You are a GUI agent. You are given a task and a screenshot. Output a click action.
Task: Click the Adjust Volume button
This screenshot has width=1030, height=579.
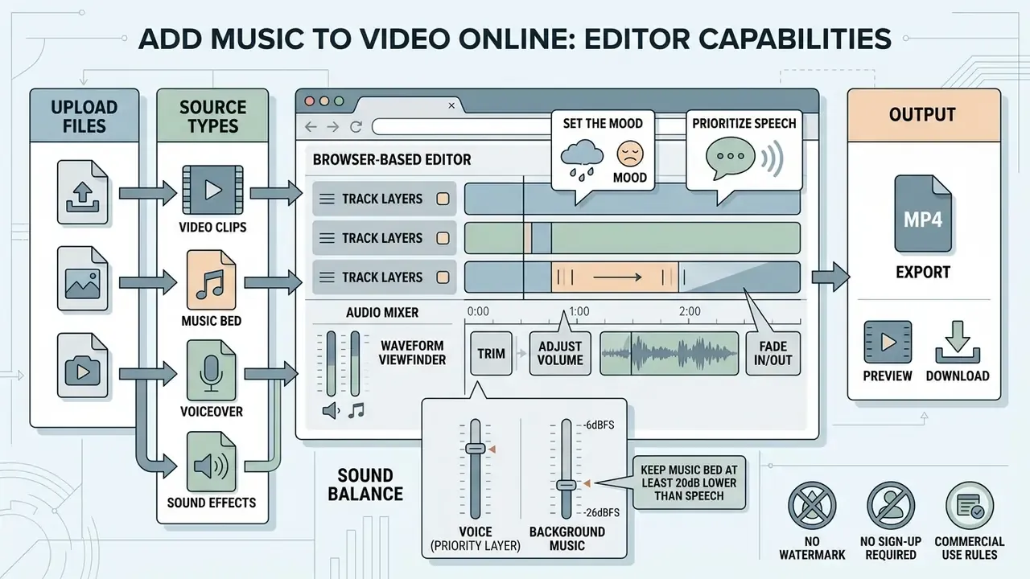point(560,353)
